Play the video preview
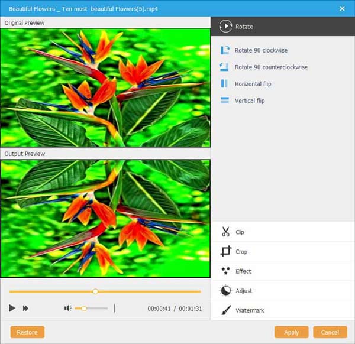This screenshot has width=355, height=344. [x=12, y=308]
